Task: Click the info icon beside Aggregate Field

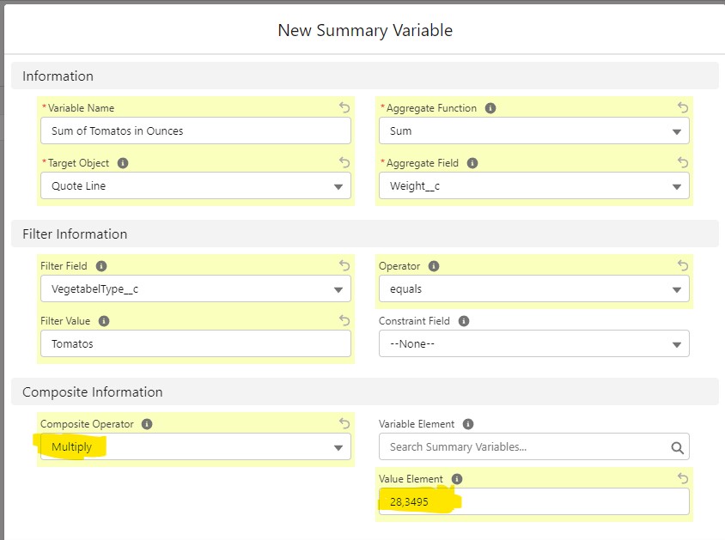Action: [472, 163]
